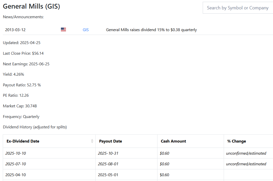273x181 pixels.
Task: Click the Cash Amount column header
Action: [191, 141]
